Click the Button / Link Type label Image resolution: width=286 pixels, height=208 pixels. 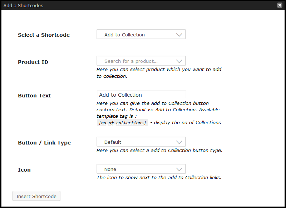click(44, 143)
